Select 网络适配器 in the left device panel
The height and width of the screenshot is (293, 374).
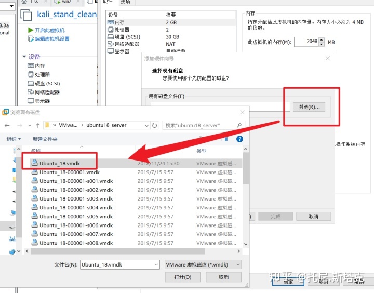point(44,92)
